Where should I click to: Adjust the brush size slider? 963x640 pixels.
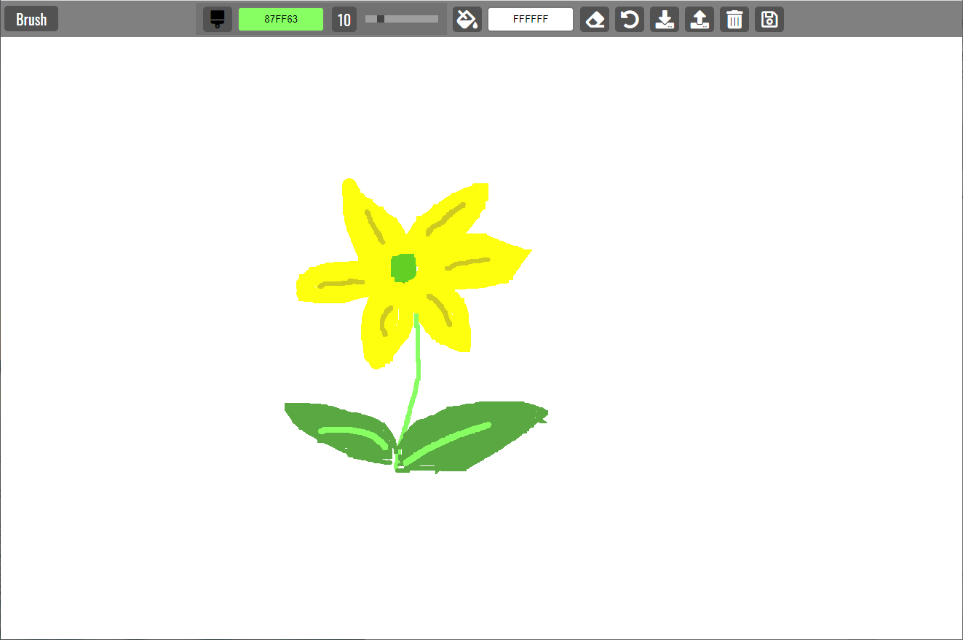[402, 19]
